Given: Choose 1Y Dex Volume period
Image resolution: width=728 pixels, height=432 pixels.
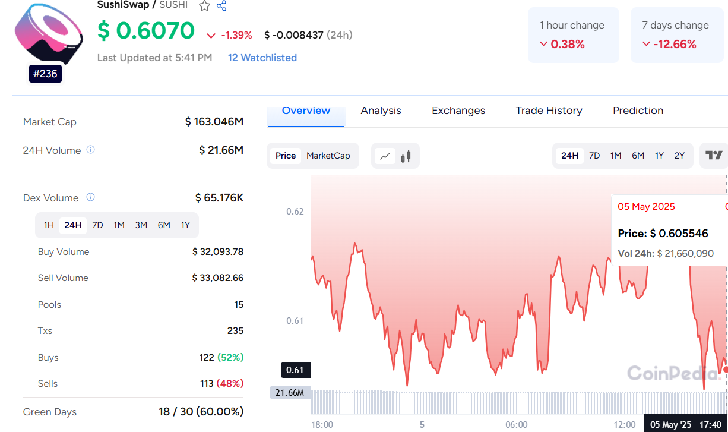Looking at the screenshot, I should pos(185,225).
